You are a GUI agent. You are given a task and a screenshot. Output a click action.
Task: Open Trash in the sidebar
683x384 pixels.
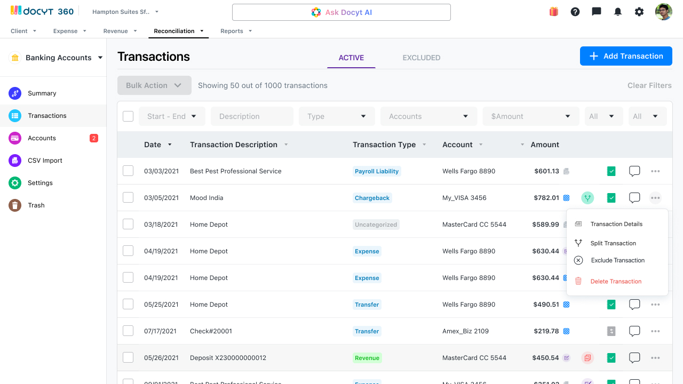point(53,205)
